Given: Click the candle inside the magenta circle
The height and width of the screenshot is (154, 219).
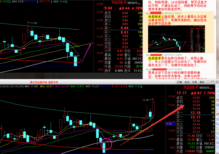Looking at the screenshot, I should click(x=107, y=144).
